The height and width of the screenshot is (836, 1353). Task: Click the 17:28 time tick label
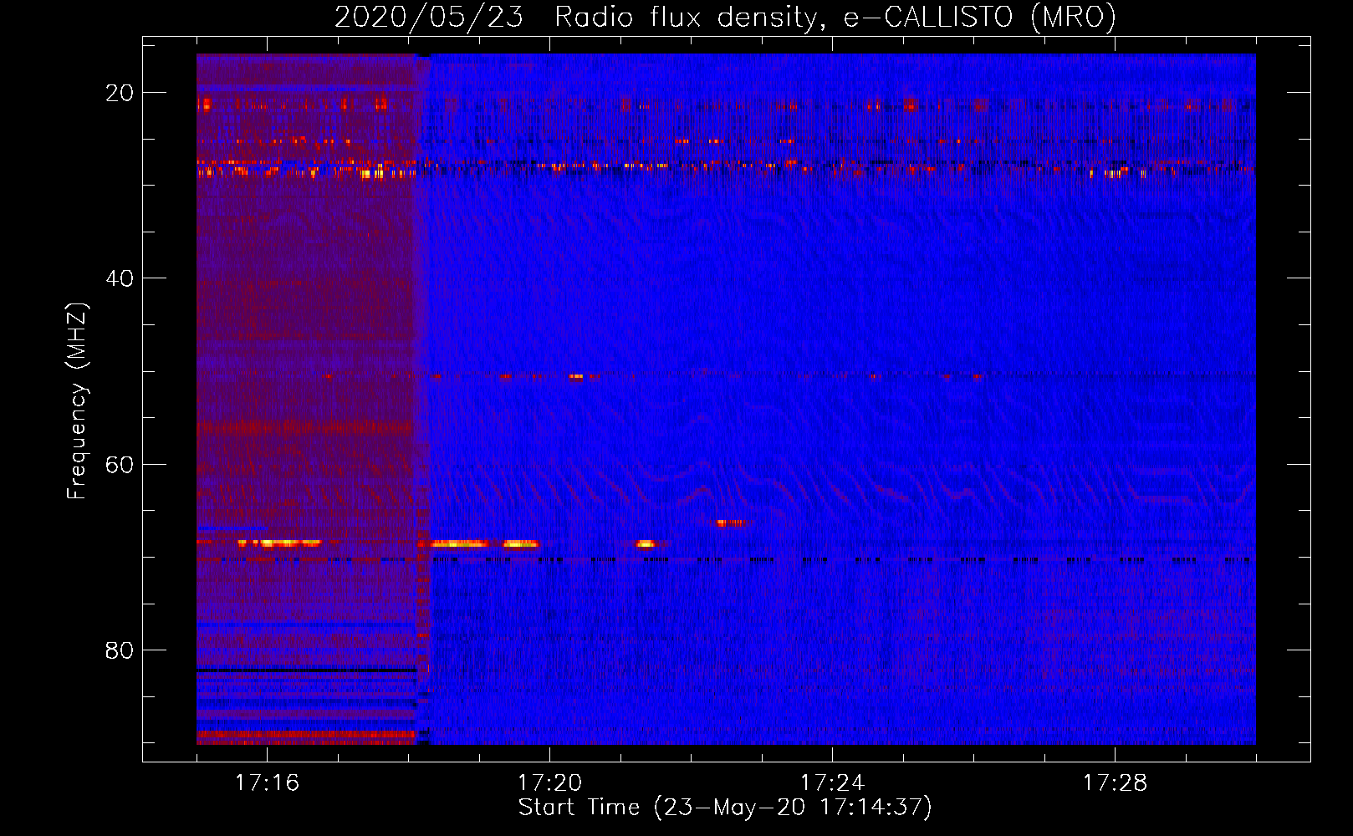pyautogui.click(x=1115, y=783)
